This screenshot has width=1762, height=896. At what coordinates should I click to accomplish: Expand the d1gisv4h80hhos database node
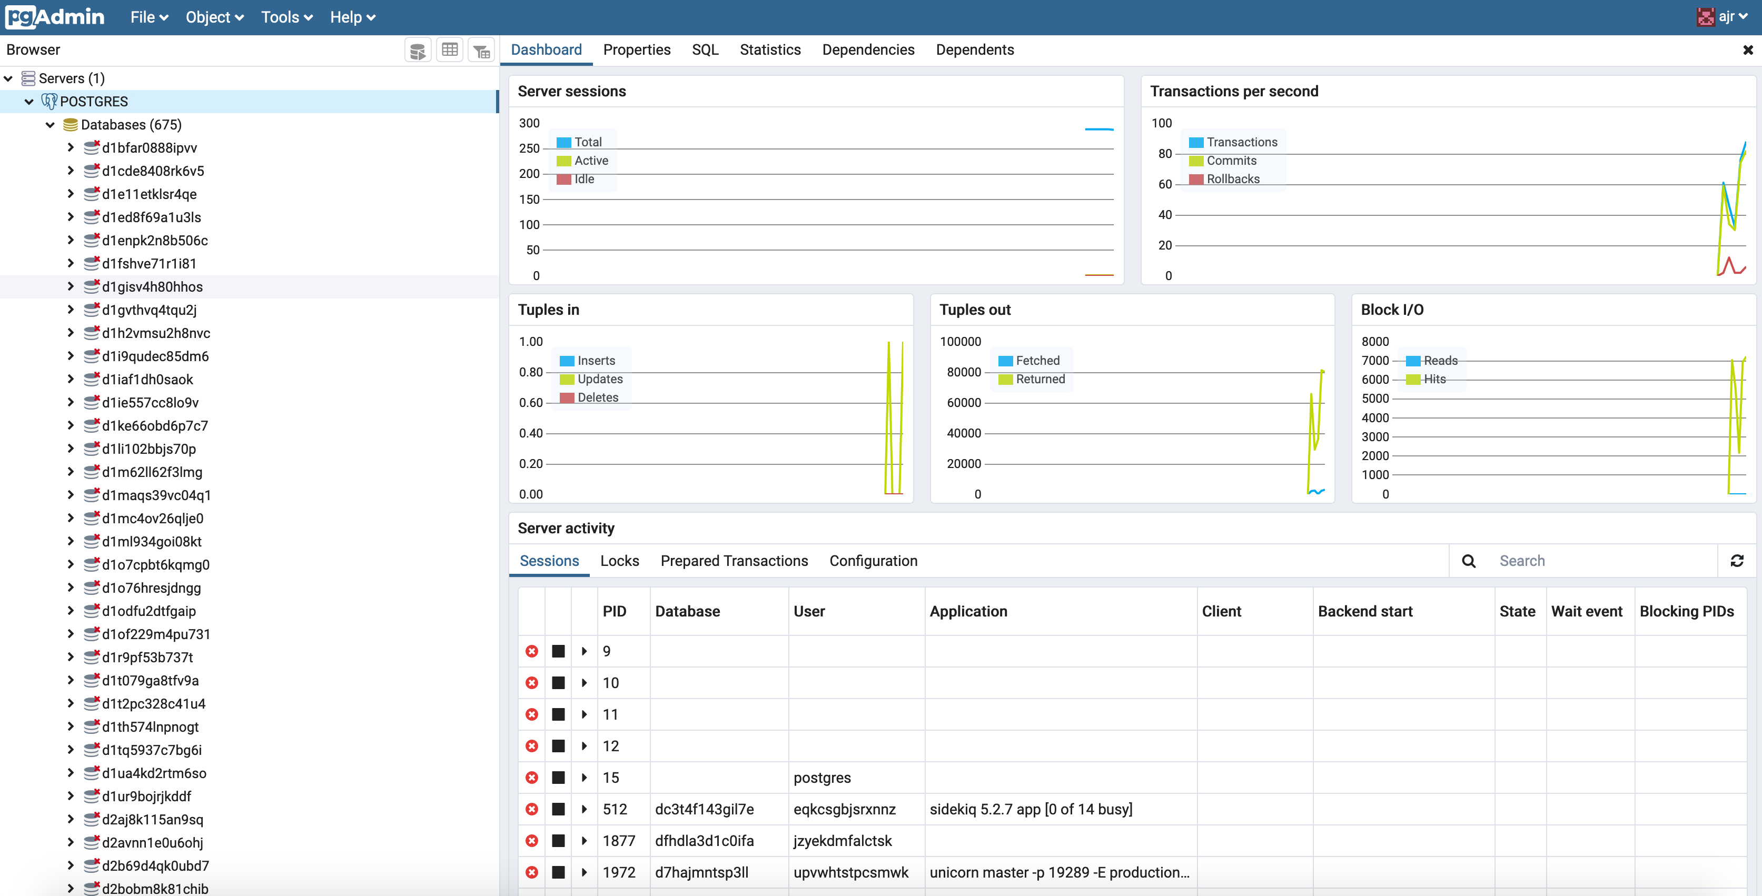click(71, 286)
